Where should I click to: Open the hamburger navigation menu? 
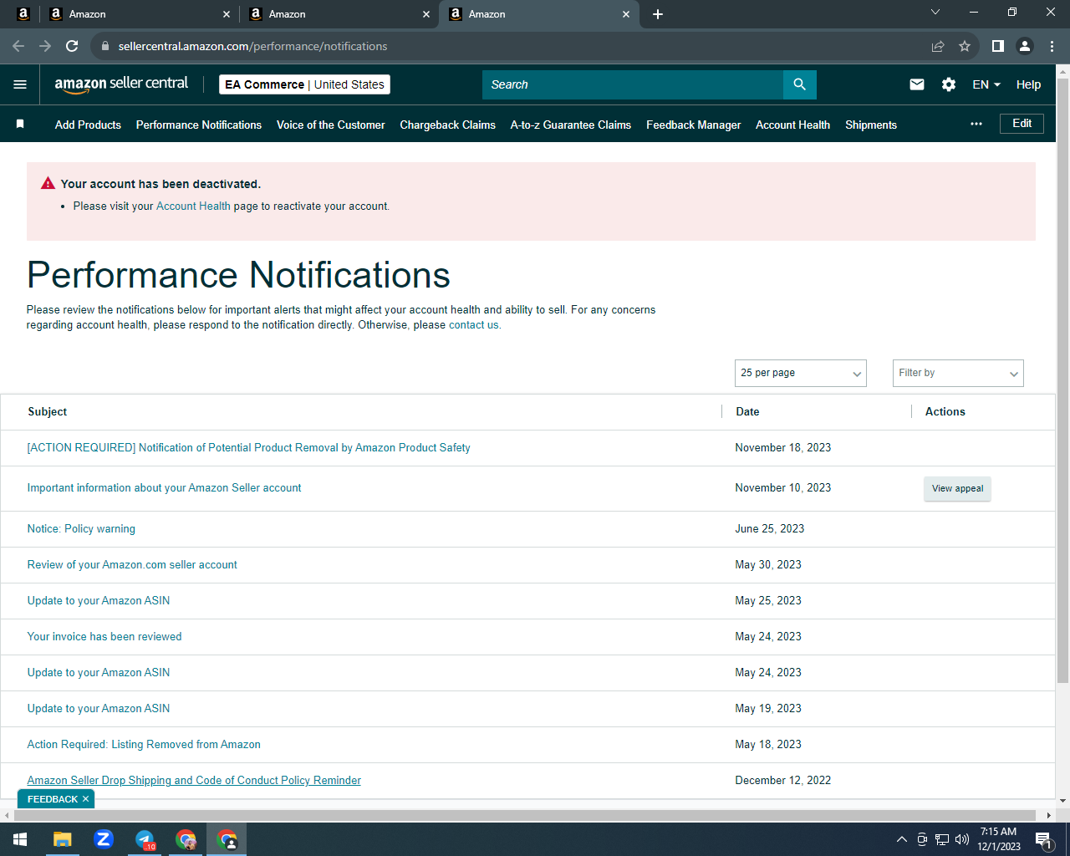click(20, 84)
